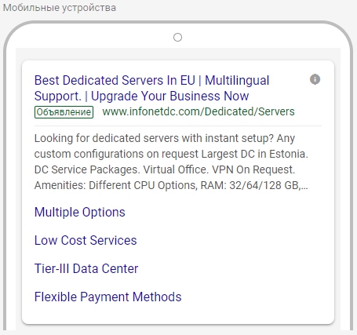This screenshot has height=335, width=357.
Task: Click the green Объявление ad badge
Action: (64, 112)
